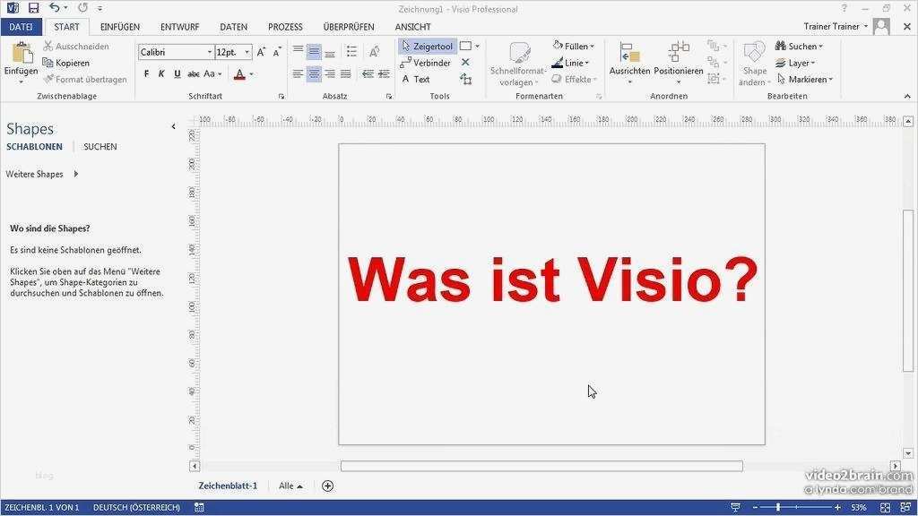Select the Verbinder connector tool
918x516 pixels.
[426, 63]
